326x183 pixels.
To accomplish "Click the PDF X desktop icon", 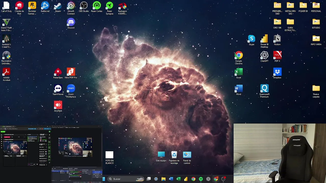I will 277,57.
